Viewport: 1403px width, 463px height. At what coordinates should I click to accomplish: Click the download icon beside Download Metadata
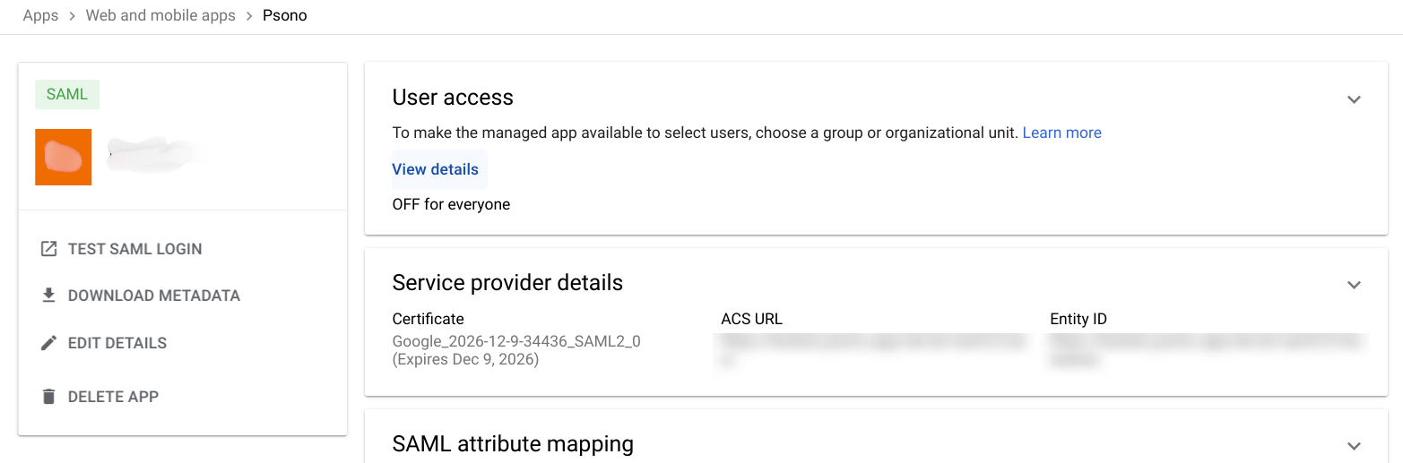coord(49,295)
